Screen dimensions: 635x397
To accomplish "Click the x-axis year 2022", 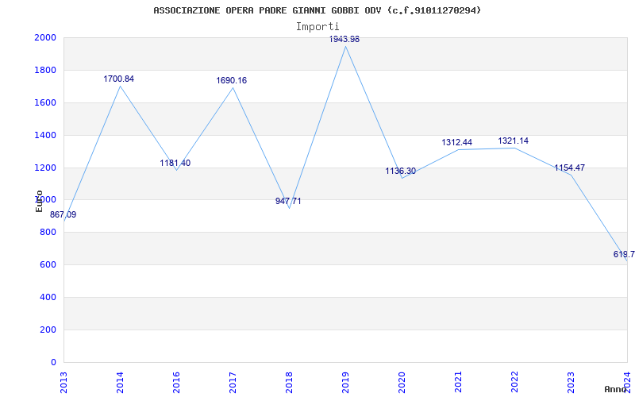I will click(x=514, y=382).
